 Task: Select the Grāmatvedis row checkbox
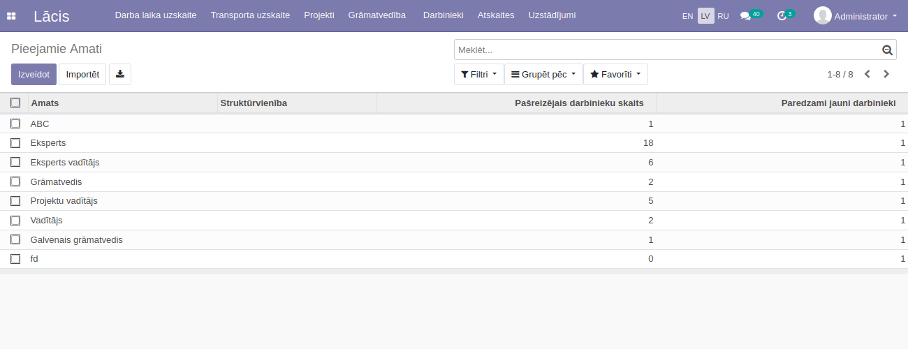pos(15,181)
